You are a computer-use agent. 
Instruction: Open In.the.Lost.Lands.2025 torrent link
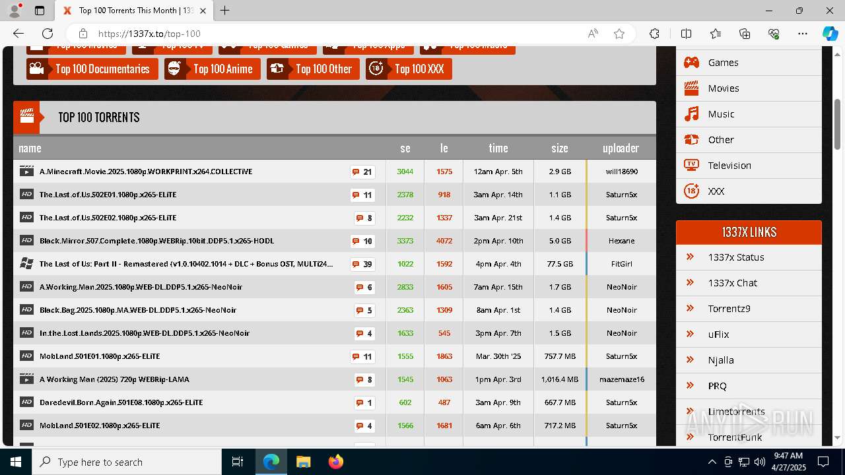pyautogui.click(x=145, y=333)
